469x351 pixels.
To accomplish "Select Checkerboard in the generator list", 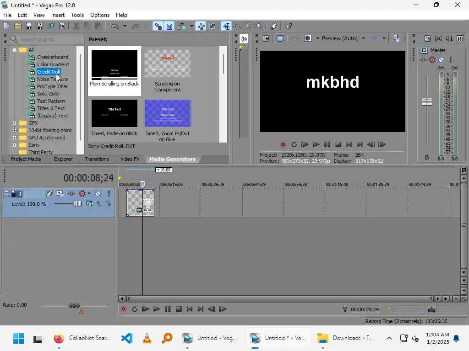I will click(x=52, y=57).
